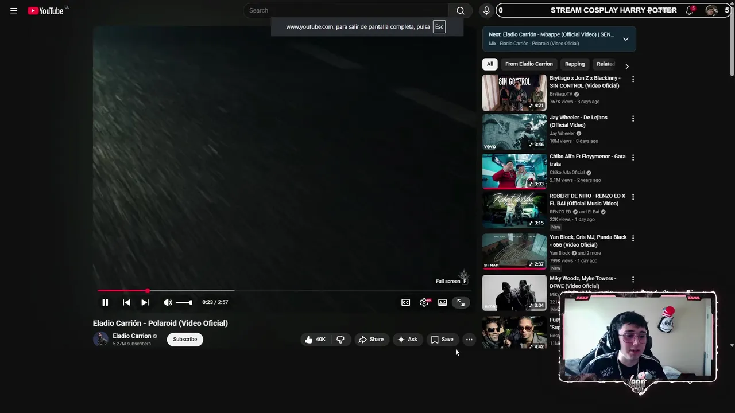This screenshot has width=735, height=413.
Task: Subscribe to Eladio Carrion
Action: click(185, 339)
